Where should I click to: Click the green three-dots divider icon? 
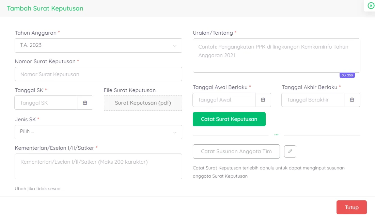tap(276, 135)
